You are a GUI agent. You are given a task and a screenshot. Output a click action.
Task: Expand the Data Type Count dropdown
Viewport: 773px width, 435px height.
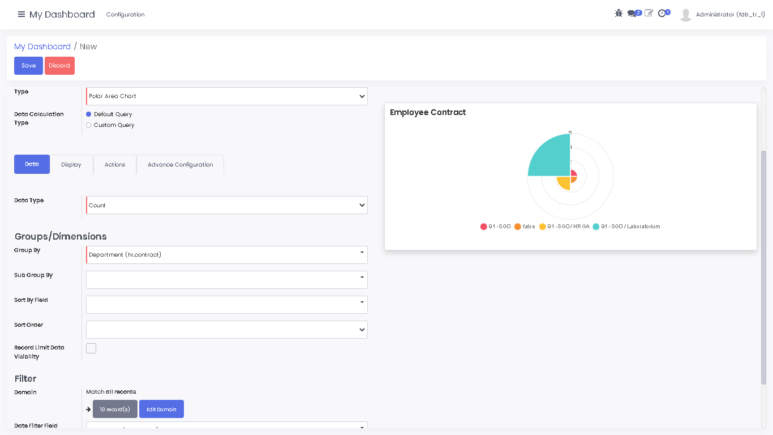click(x=226, y=205)
